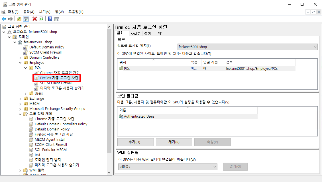Click the green Refresh toolbar icon
The width and height of the screenshot is (322, 182).
42,19
